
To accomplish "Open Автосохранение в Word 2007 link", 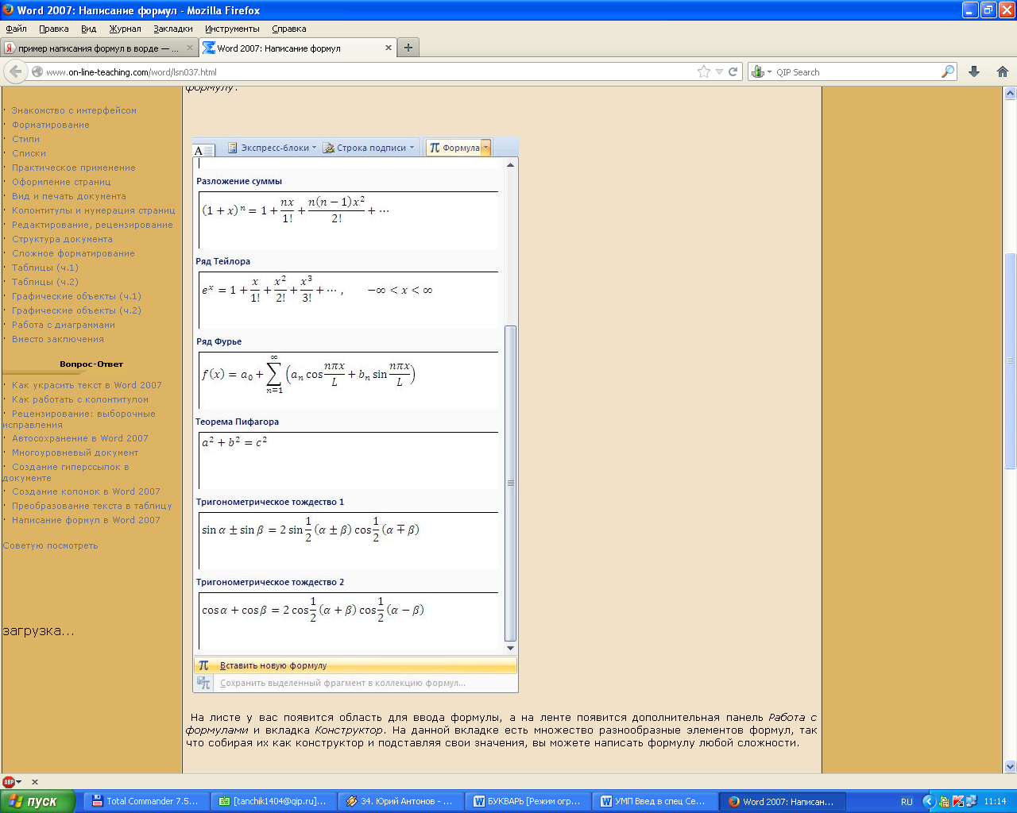I will tap(79, 438).
